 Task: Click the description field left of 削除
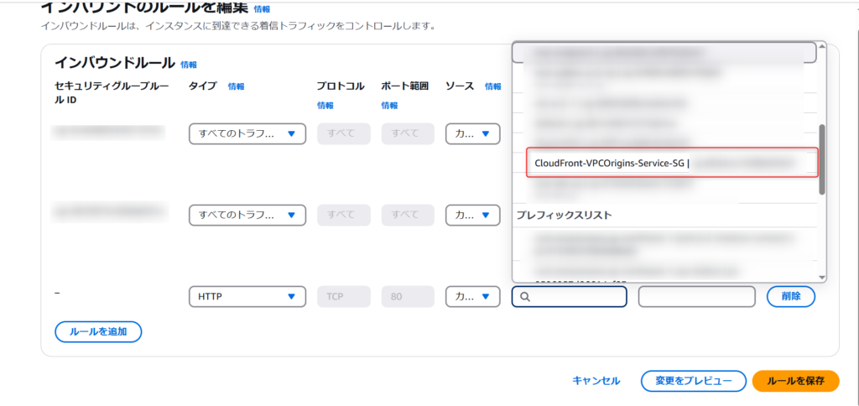point(697,297)
